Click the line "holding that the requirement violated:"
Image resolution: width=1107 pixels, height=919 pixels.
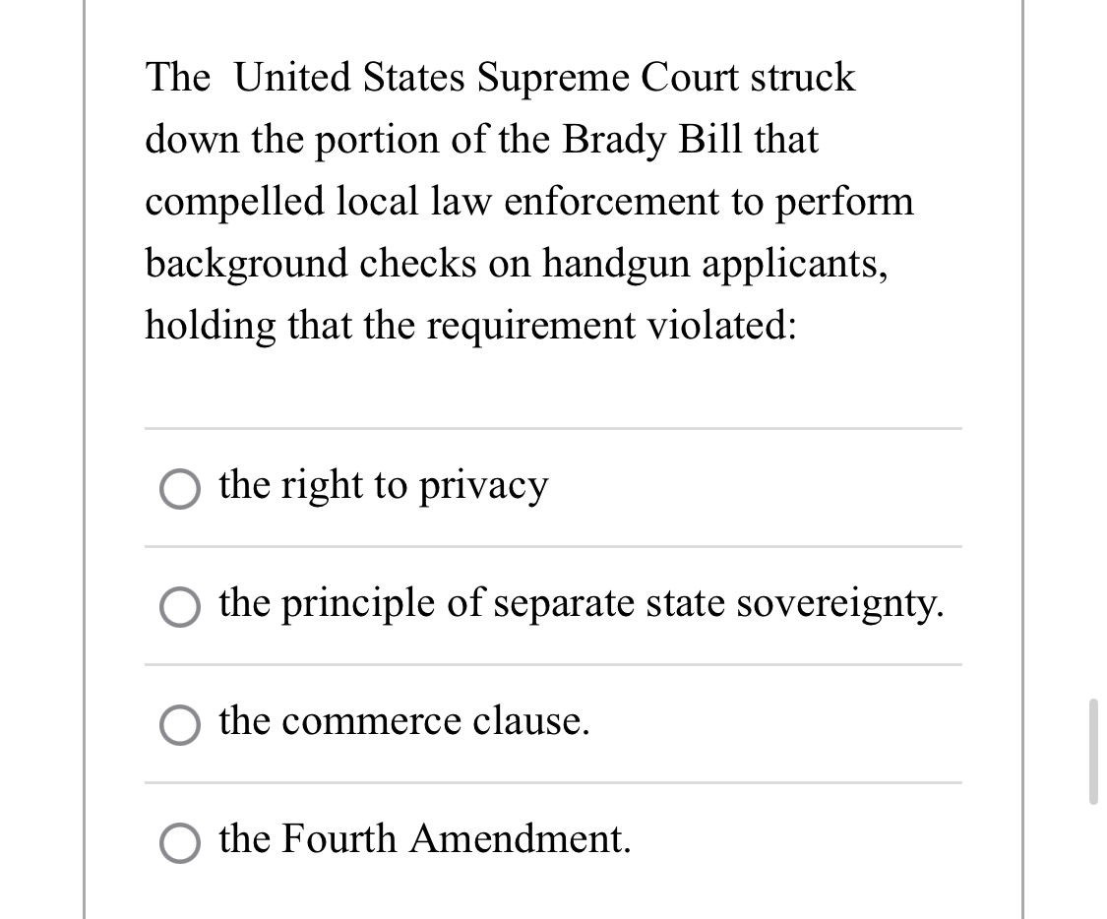471,326
